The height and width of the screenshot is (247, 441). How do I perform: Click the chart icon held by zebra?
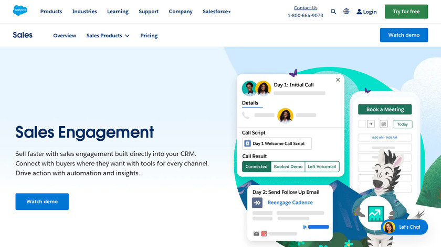[x=376, y=213]
